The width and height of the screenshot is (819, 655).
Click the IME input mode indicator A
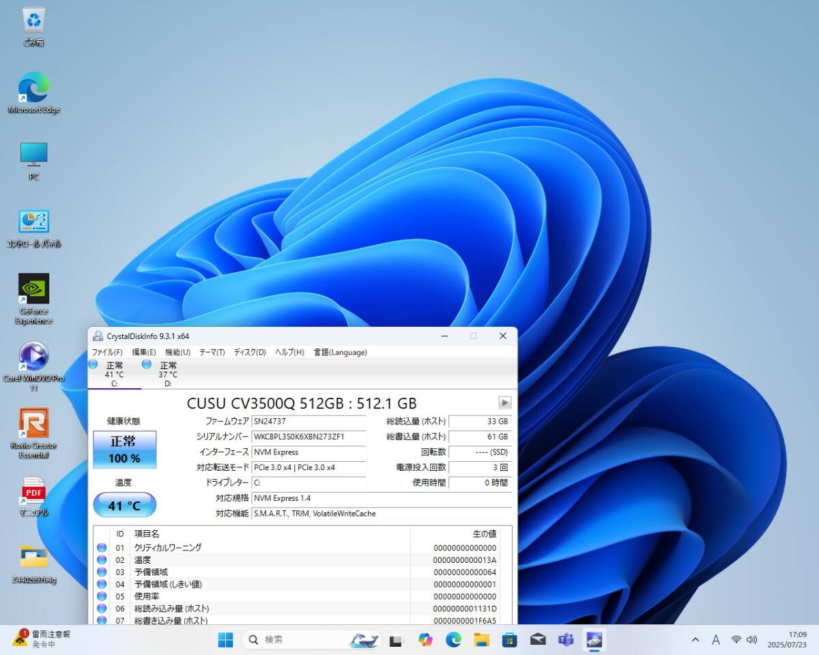coord(715,640)
